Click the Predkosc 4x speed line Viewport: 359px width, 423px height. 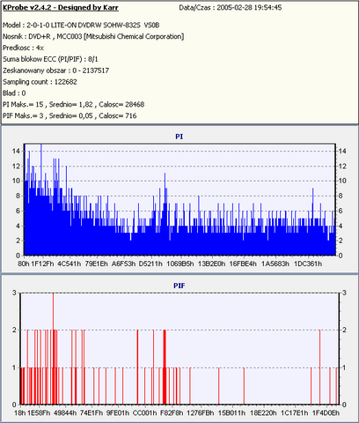click(23, 48)
